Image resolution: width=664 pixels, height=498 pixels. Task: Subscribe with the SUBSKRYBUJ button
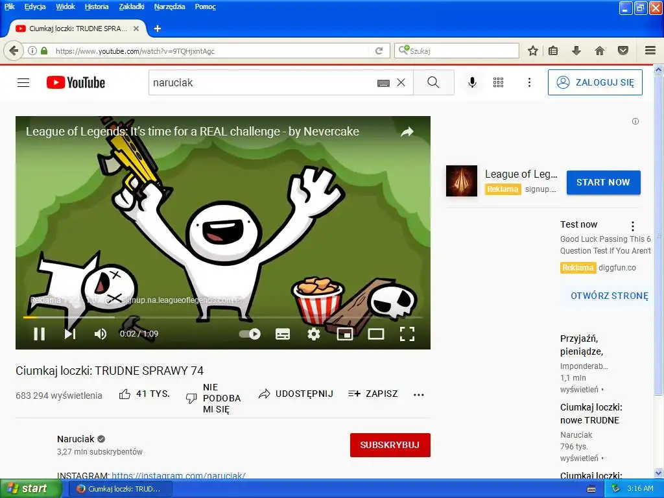pyautogui.click(x=390, y=445)
